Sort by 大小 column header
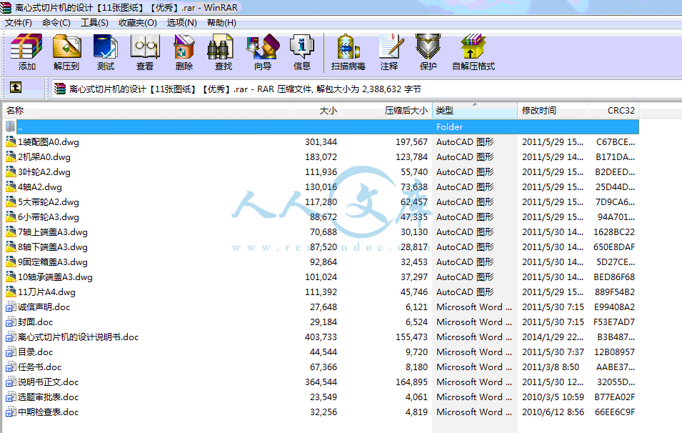Viewport: 682px width, 433px height. (316, 111)
